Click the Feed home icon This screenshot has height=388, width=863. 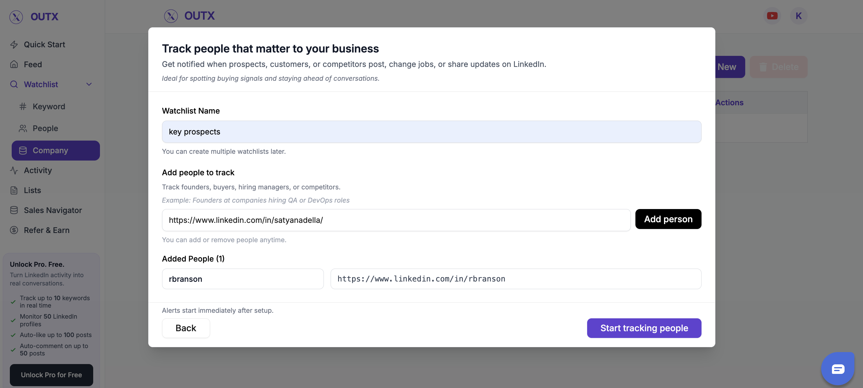pyautogui.click(x=14, y=64)
